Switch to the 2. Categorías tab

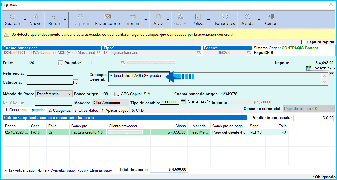point(60,110)
